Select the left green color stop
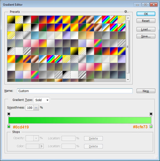160x161 pixels. 9,126
